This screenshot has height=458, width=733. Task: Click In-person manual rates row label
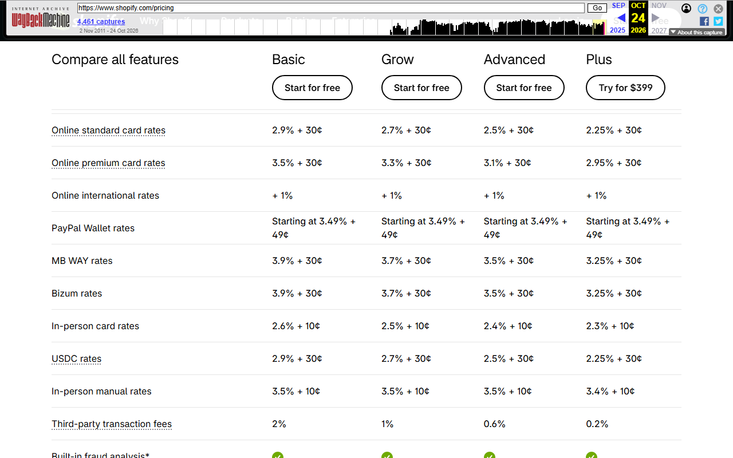(x=101, y=392)
